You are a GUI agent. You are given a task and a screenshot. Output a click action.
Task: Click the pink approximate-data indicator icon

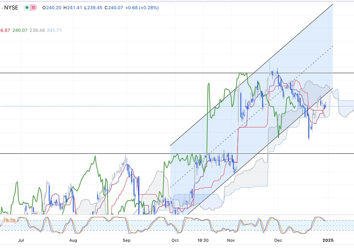click(x=34, y=7)
